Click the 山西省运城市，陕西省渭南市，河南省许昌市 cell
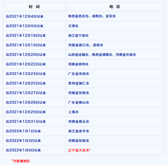Screen dimensions: 168x165 [x=115, y=54]
